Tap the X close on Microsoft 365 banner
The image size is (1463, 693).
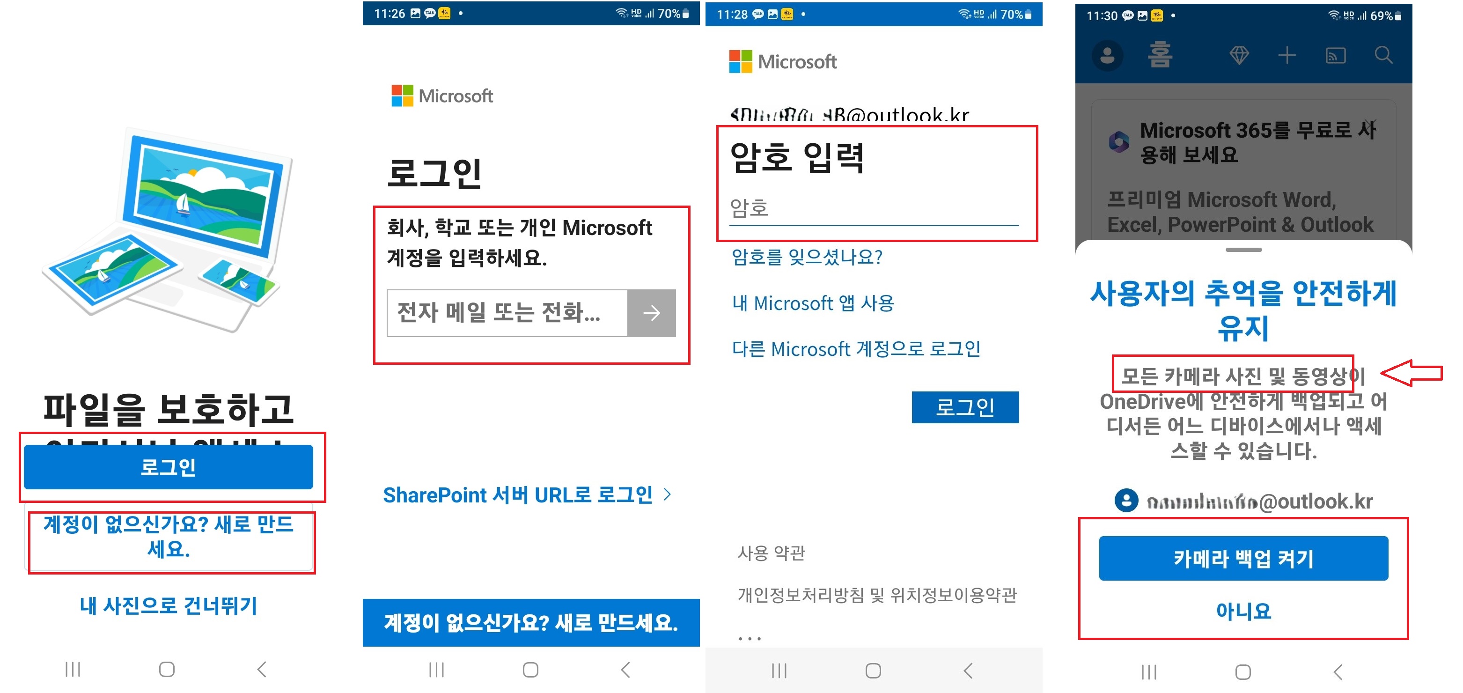pyautogui.click(x=1369, y=125)
